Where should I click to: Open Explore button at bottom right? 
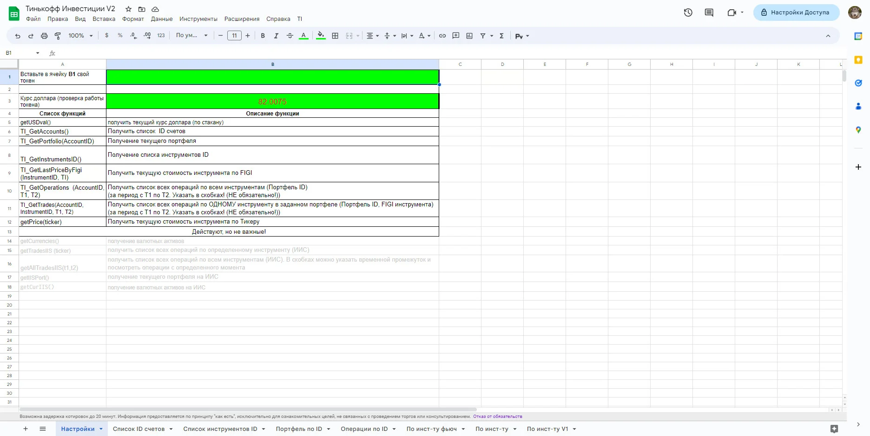(834, 429)
